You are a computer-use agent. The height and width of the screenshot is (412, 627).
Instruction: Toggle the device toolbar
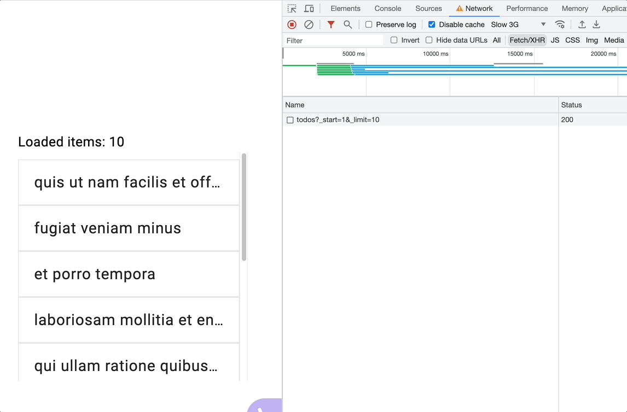pyautogui.click(x=310, y=8)
